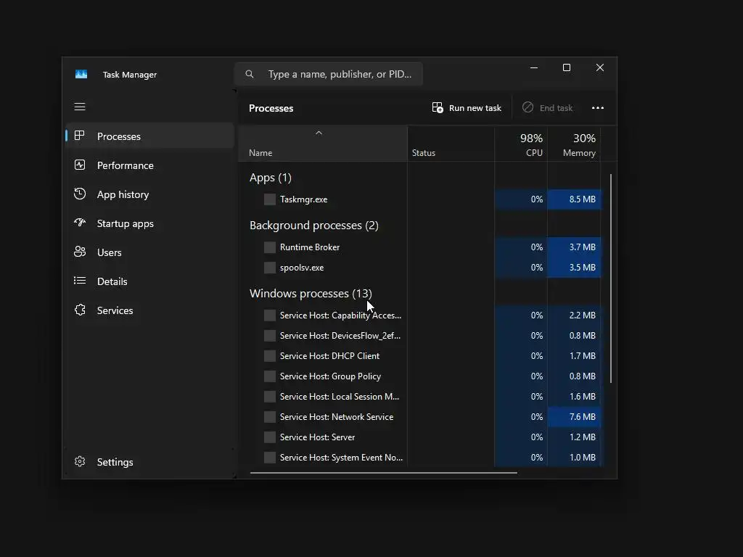Select the Runtime Broker process row
This screenshot has height=557, width=743.
420,247
